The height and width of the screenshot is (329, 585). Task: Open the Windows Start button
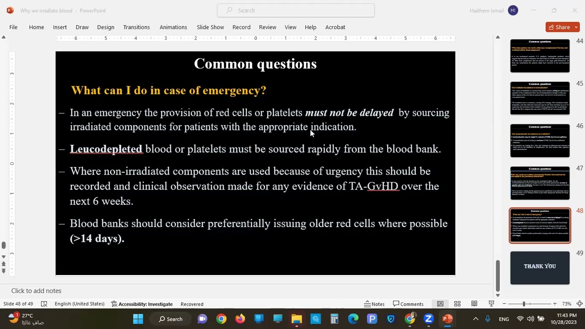click(138, 319)
